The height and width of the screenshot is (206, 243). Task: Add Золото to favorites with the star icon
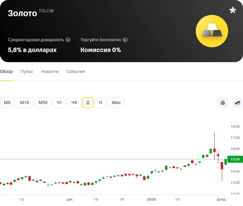coord(233,10)
